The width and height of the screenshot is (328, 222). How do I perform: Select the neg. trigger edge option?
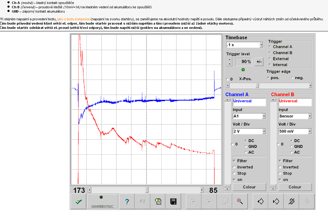292,78
